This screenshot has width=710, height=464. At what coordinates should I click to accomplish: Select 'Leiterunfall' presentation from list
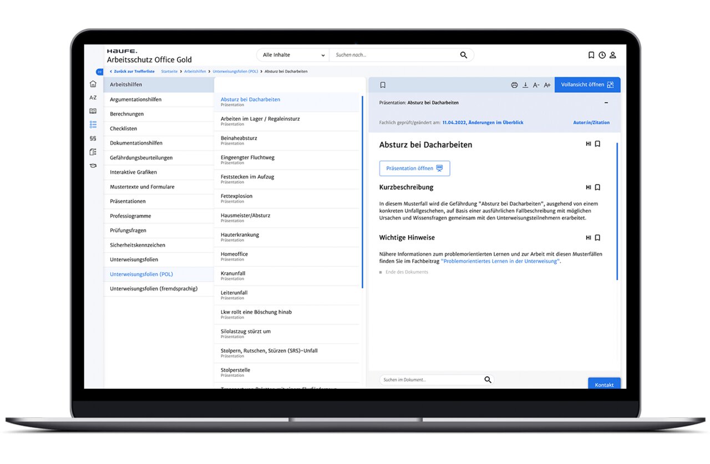234,293
